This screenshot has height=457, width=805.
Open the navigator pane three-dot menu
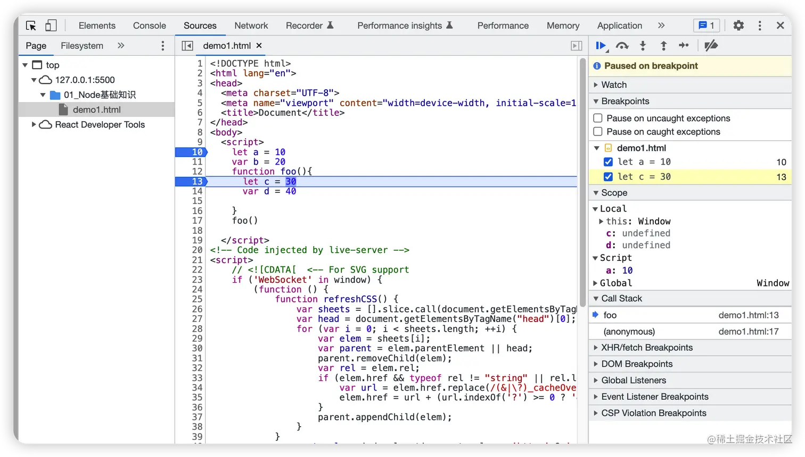[163, 46]
